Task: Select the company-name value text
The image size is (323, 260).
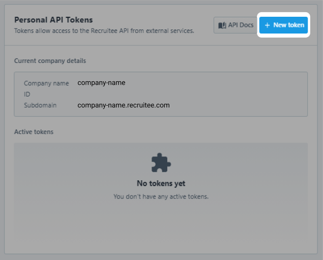Action: [x=101, y=83]
